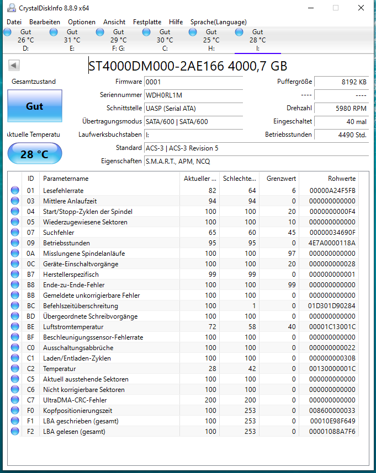
Task: Close the CrystalDiskInfo window
Action: click(x=361, y=8)
